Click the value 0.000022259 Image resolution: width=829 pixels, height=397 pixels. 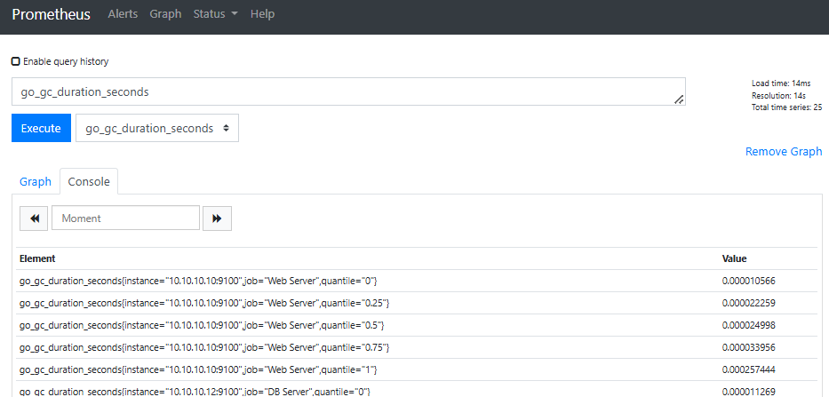749,303
